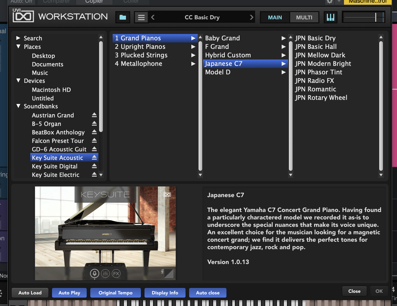
Task: Click the FX icon on preview image
Action: (x=116, y=273)
